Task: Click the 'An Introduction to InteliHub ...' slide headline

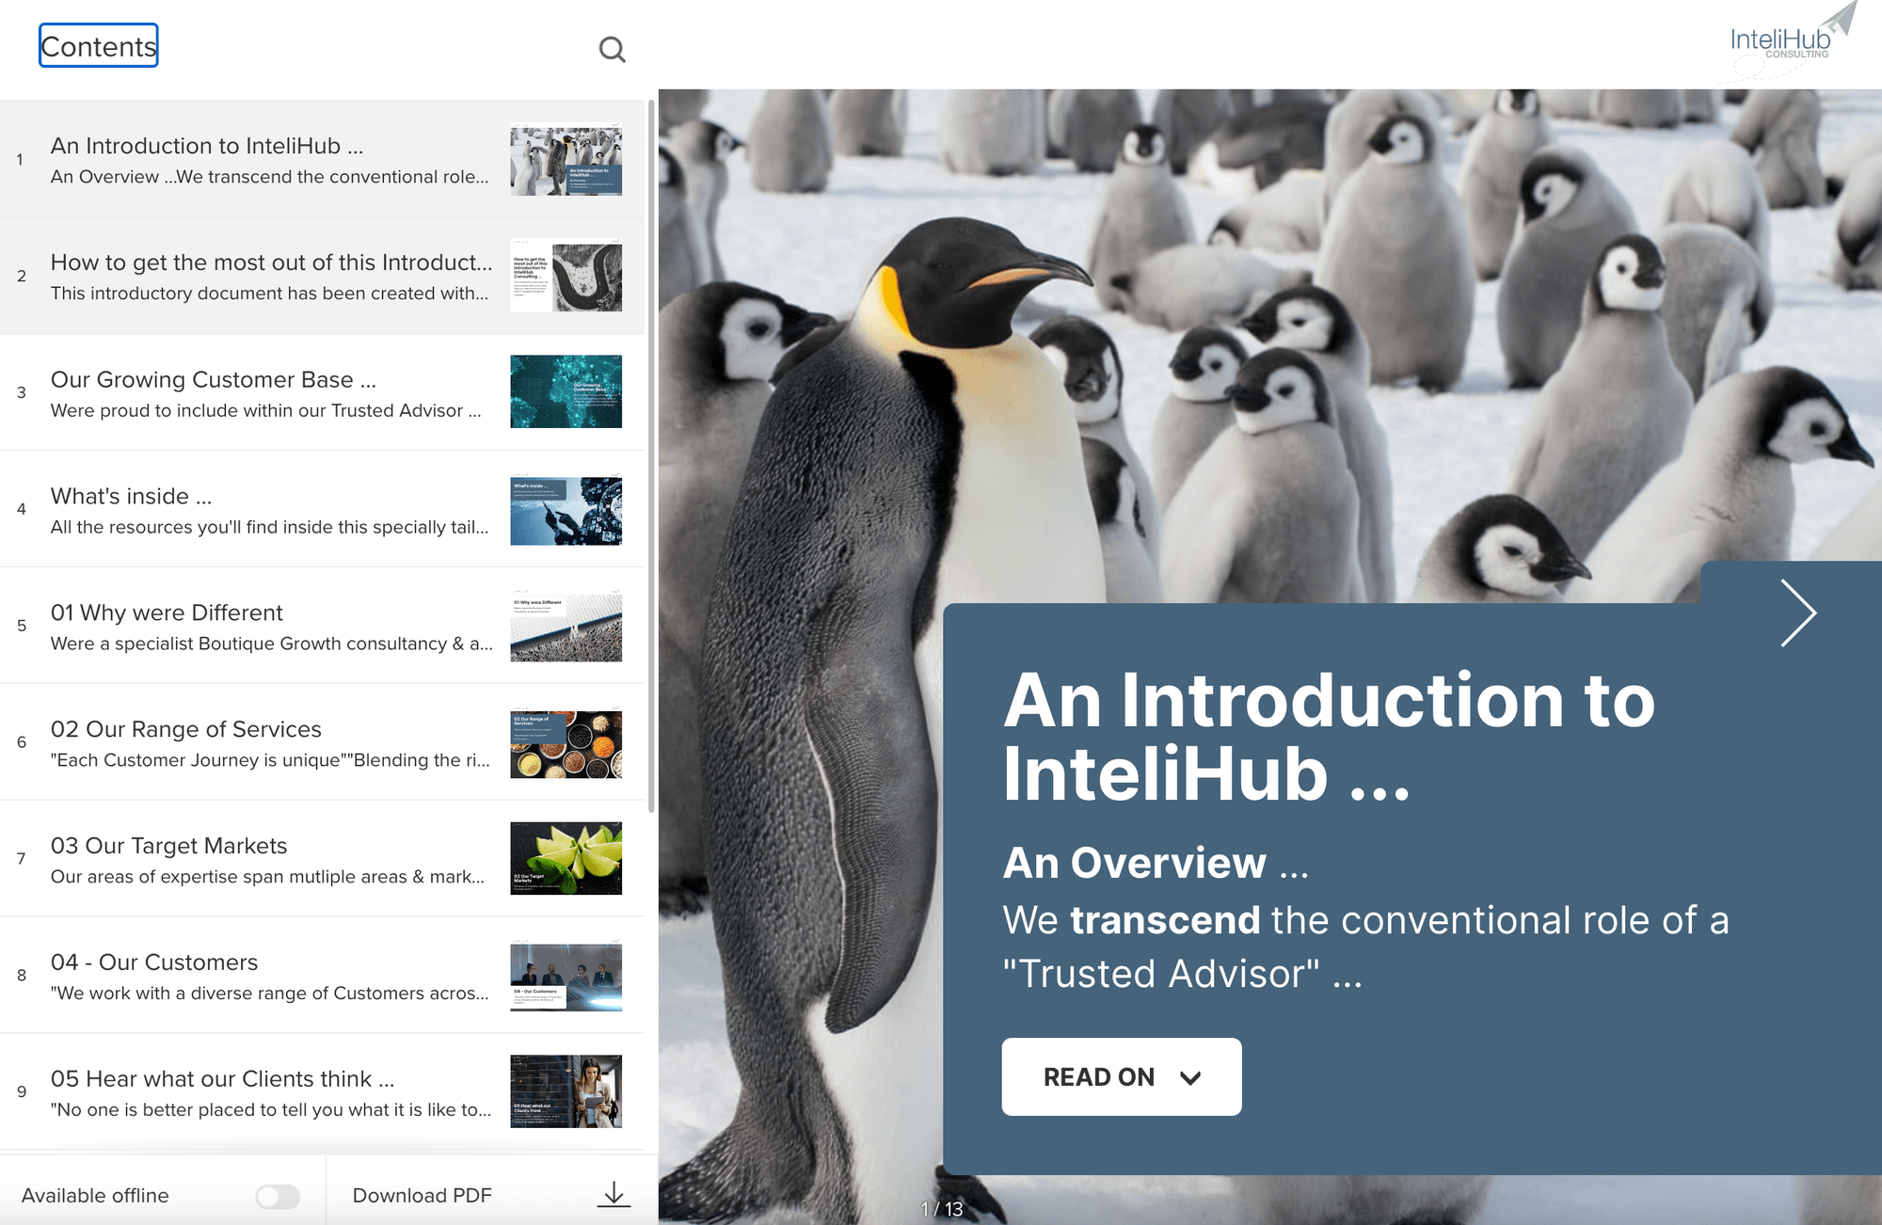Action: 1329,737
